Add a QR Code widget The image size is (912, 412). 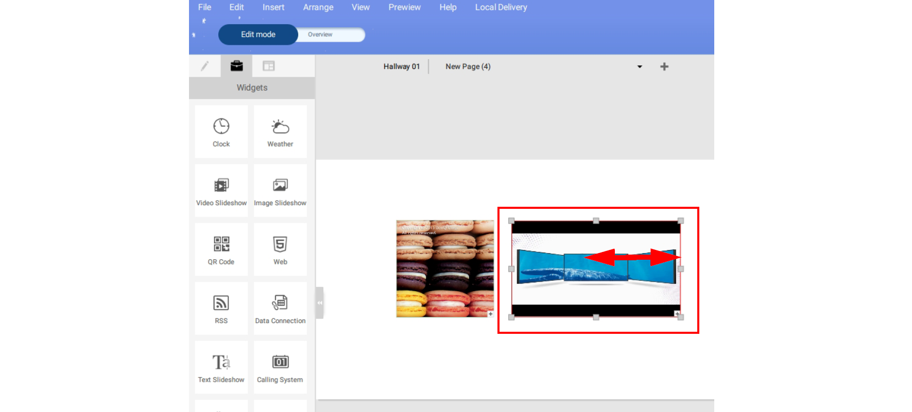[221, 249]
